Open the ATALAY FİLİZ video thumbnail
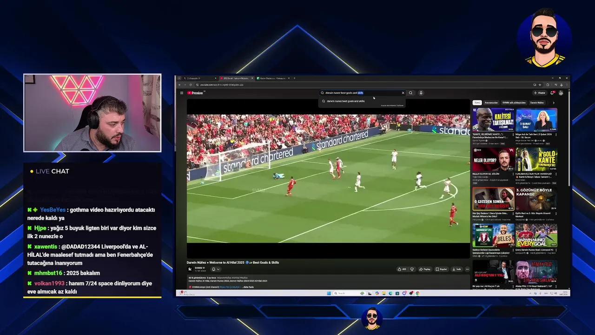 (536, 272)
